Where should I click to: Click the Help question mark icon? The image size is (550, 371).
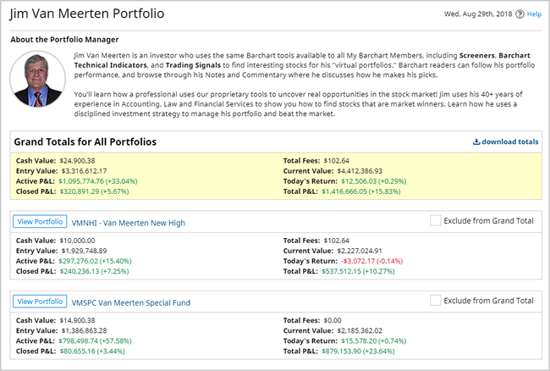[520, 14]
